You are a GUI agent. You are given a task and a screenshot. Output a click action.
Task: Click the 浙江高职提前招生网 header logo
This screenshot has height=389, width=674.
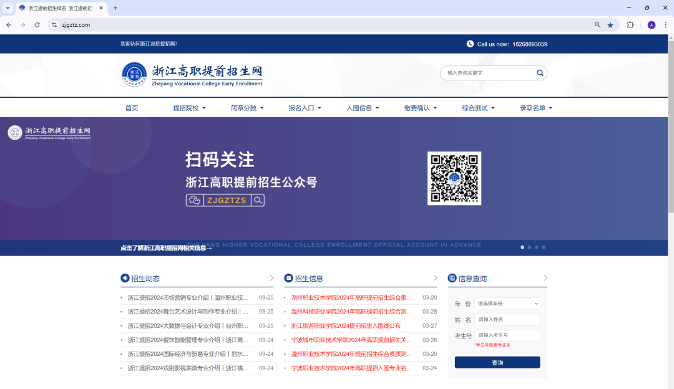[192, 75]
